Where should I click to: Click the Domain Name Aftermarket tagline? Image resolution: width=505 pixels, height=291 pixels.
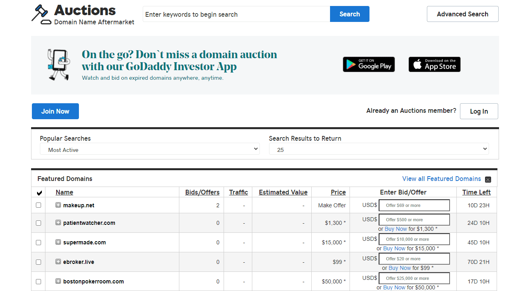(94, 22)
